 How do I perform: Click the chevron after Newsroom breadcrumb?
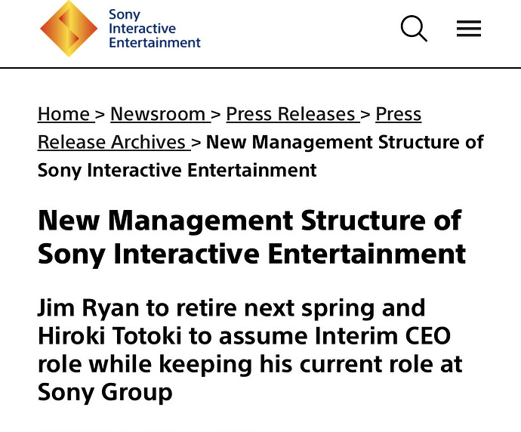216,115
